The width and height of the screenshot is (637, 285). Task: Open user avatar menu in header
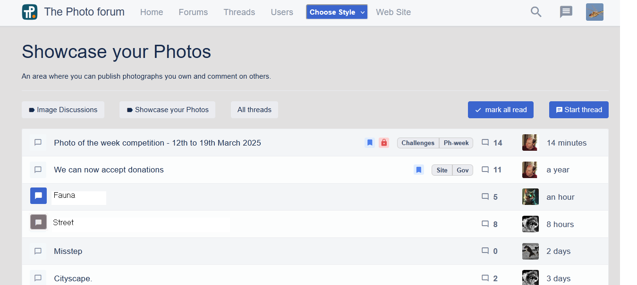[595, 12]
